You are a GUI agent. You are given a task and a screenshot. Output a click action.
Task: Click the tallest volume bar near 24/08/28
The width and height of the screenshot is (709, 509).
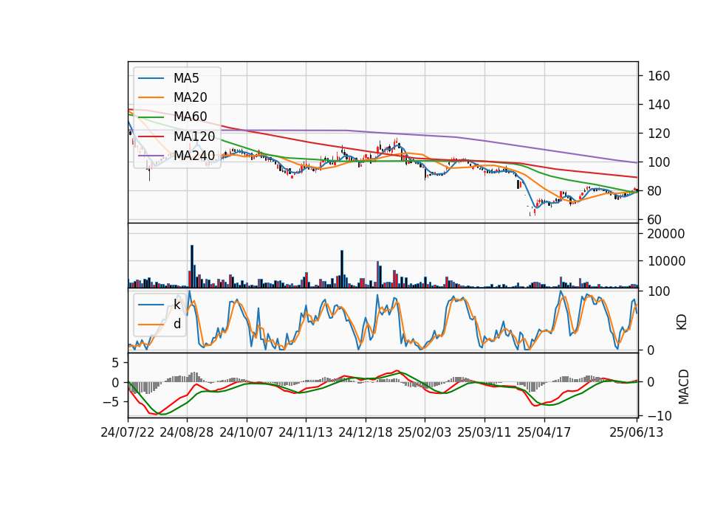pos(192,266)
